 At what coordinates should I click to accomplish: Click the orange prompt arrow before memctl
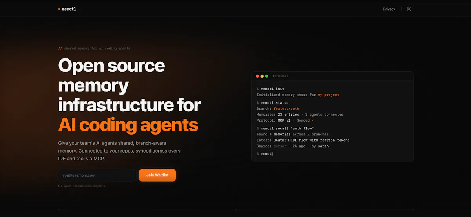(x=59, y=9)
